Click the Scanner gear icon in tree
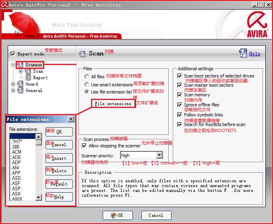 [x=20, y=65]
